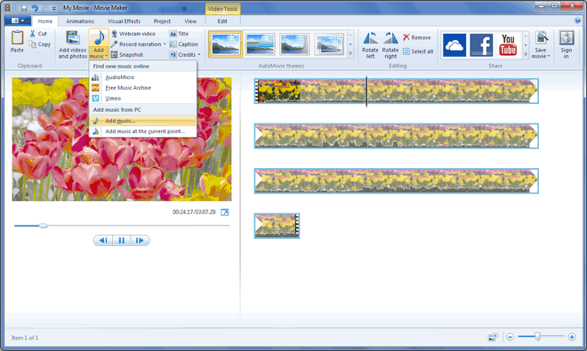587x351 pixels.
Task: Apply the fourth AutoMovie theme thumbnail
Action: tap(329, 44)
